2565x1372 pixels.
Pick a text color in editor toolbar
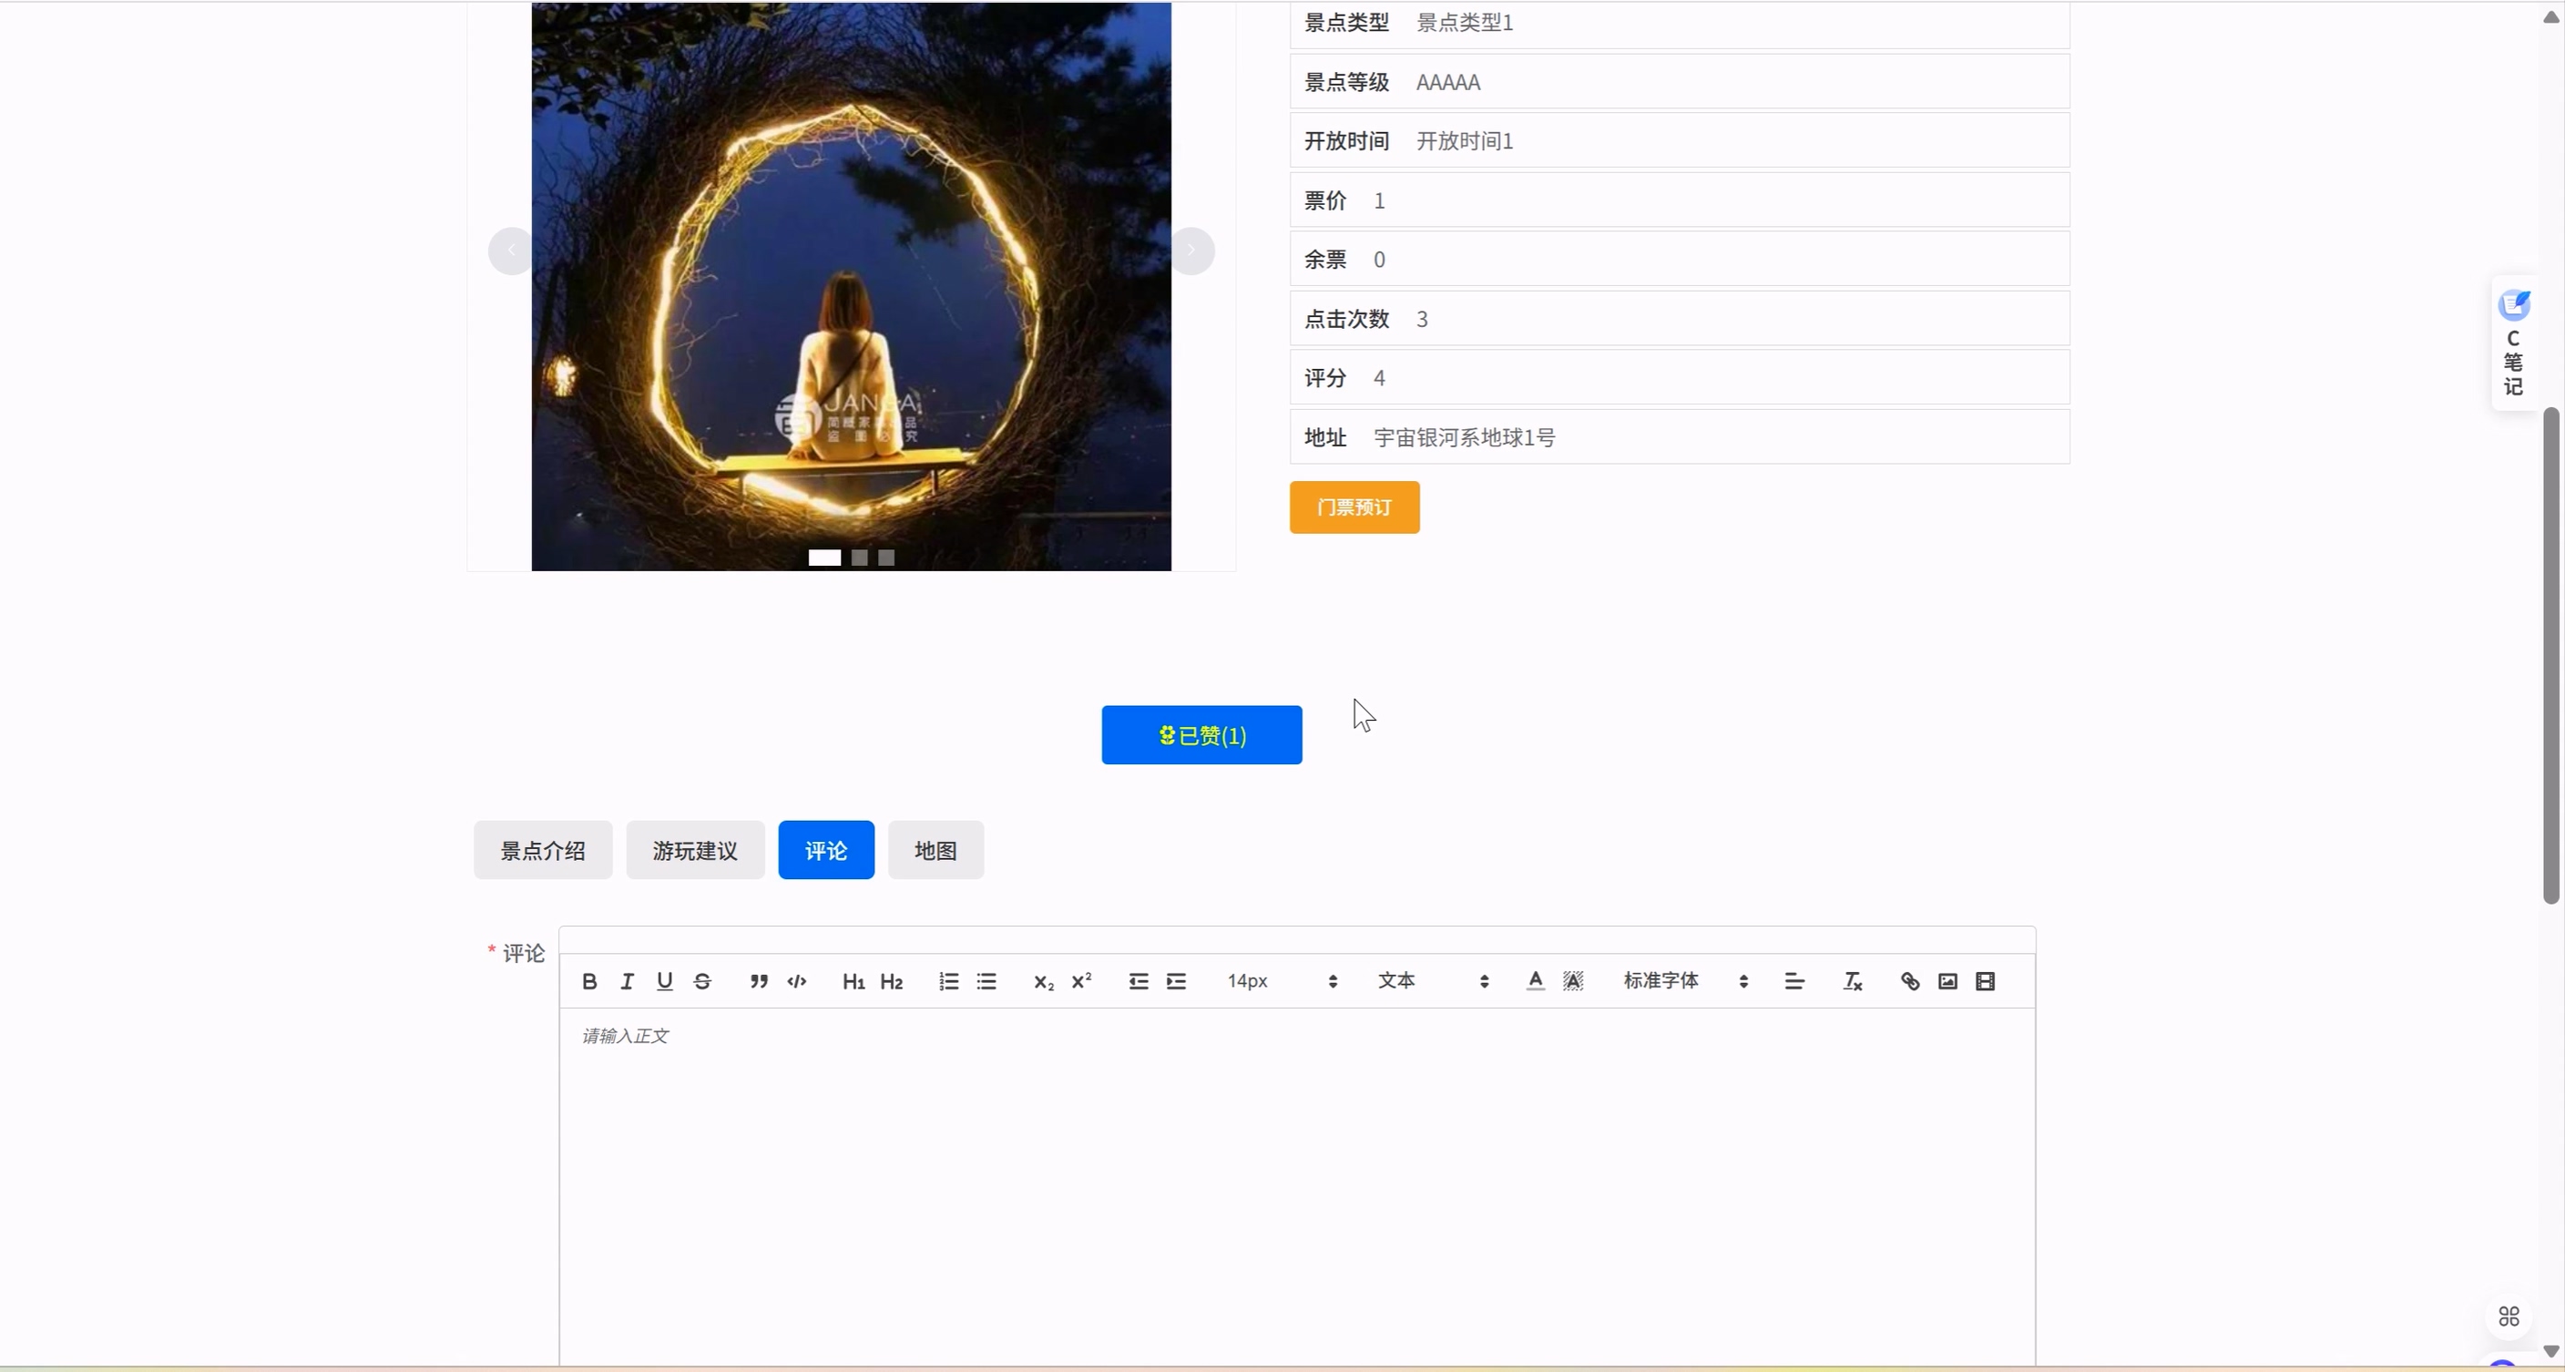point(1536,982)
